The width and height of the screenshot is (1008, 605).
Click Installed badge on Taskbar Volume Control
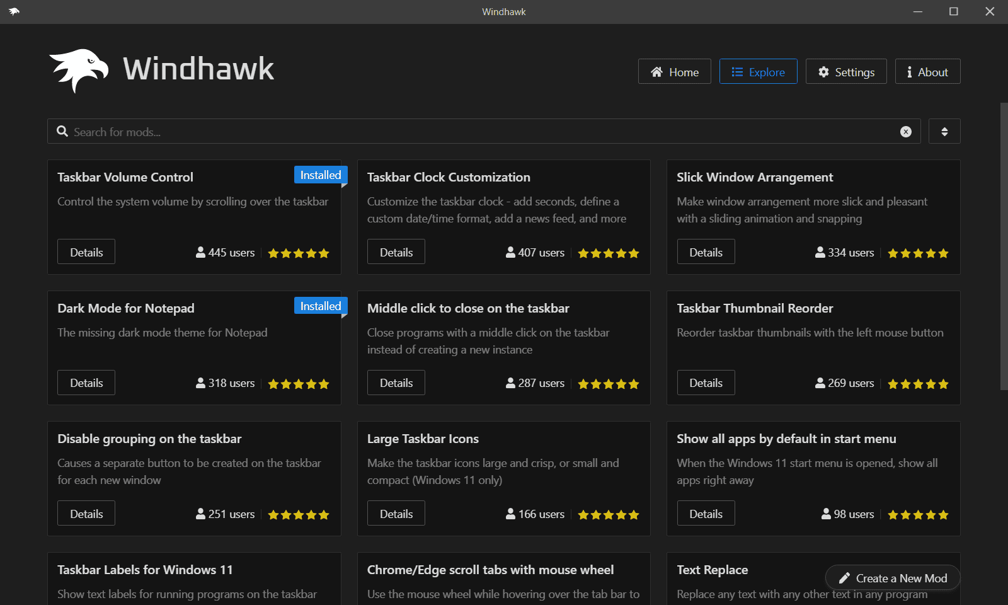(321, 175)
